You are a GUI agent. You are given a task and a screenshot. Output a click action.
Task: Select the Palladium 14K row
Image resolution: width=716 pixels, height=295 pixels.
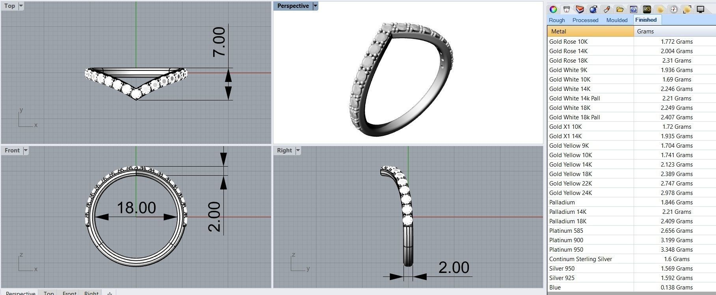(x=631, y=212)
